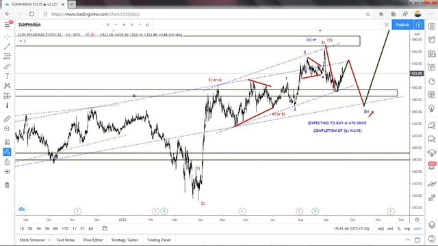This screenshot has width=438, height=246.
Task: Select the 1Y time range
Action: [x=75, y=228]
